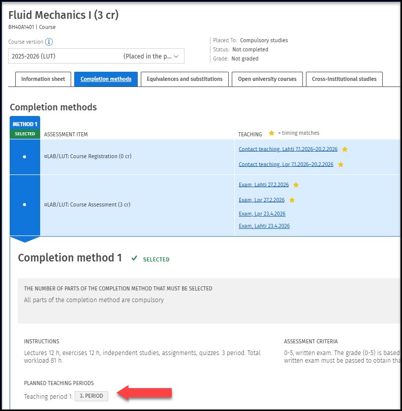This screenshot has height=411, width=402.
Task: Click star beside Exam, Lpr 27.2.2026
Action: (292, 200)
